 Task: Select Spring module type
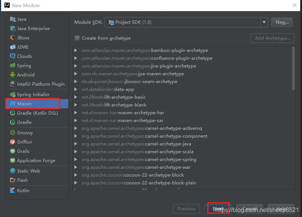pyautogui.click(x=37, y=65)
